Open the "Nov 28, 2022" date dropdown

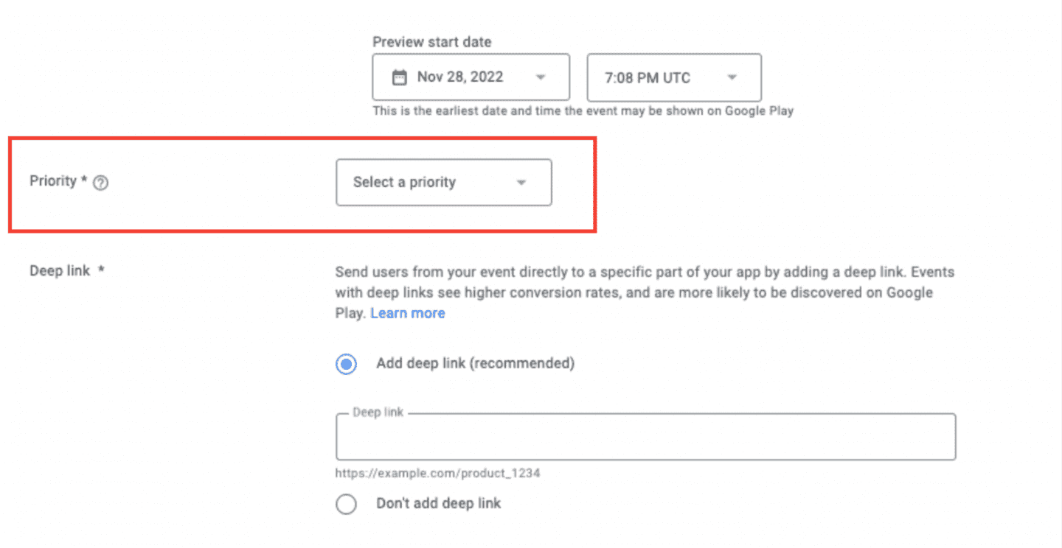point(471,77)
